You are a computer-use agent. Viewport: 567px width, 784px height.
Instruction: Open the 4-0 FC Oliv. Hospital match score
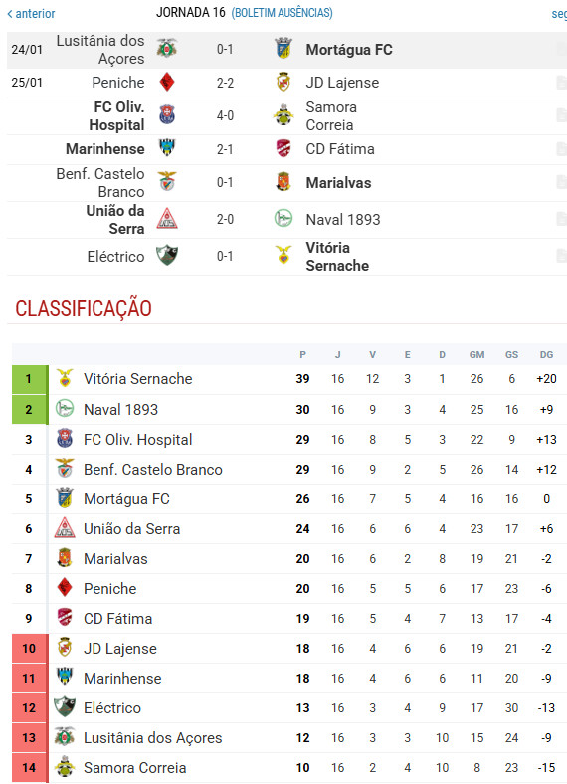point(225,115)
